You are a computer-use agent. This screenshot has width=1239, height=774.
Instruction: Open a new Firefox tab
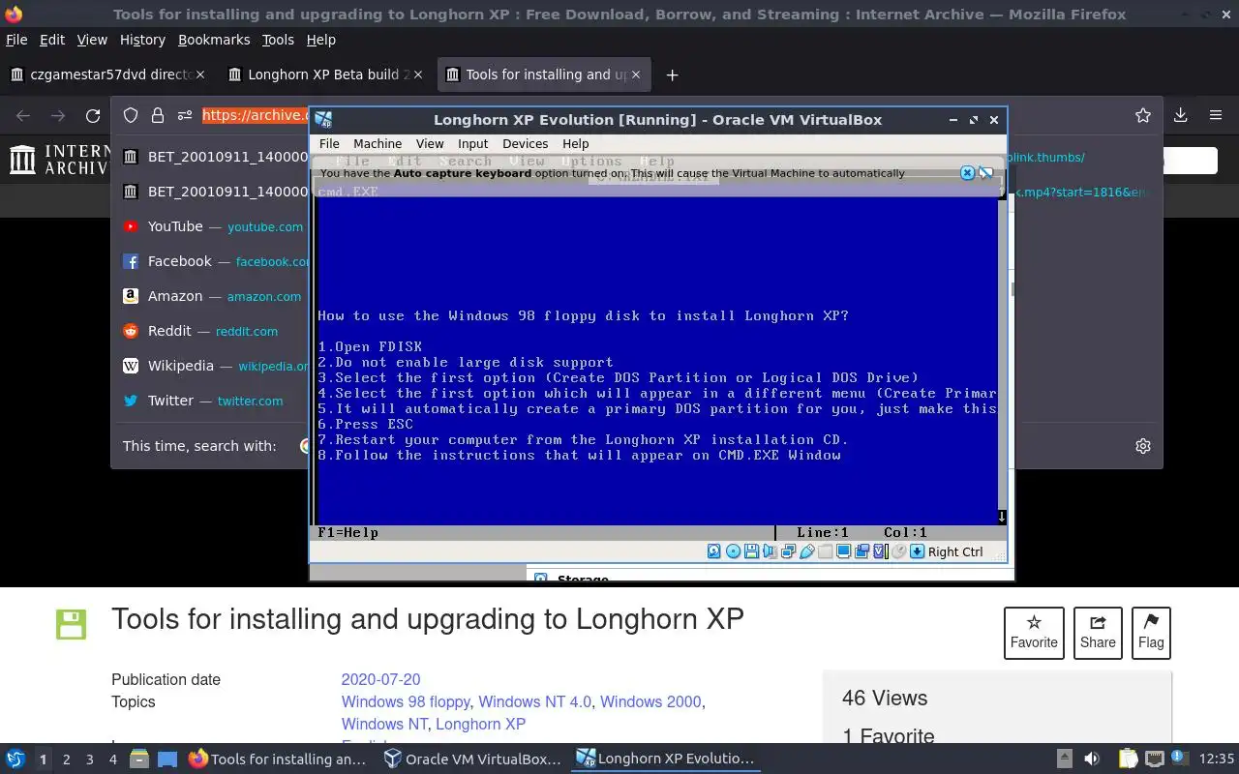tap(672, 74)
